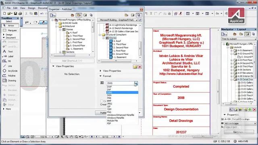Open Microsoft Building - Graphisoft Park selector
This screenshot has width=258, height=145.
117,20
